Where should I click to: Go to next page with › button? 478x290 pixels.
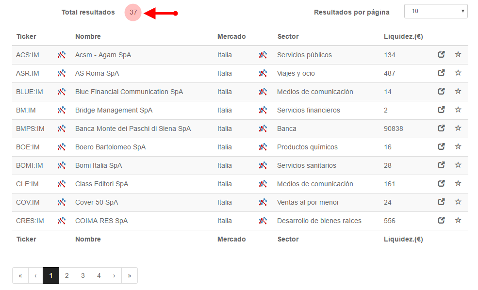tap(114, 275)
